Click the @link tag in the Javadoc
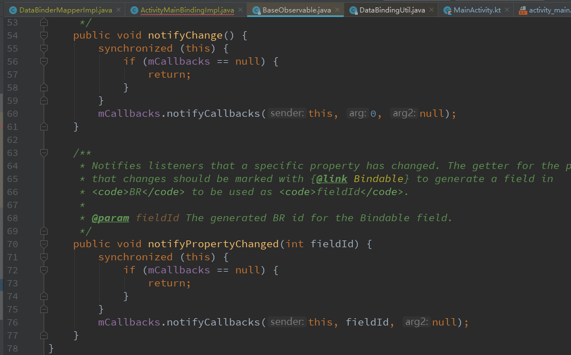The height and width of the screenshot is (355, 571). click(331, 179)
